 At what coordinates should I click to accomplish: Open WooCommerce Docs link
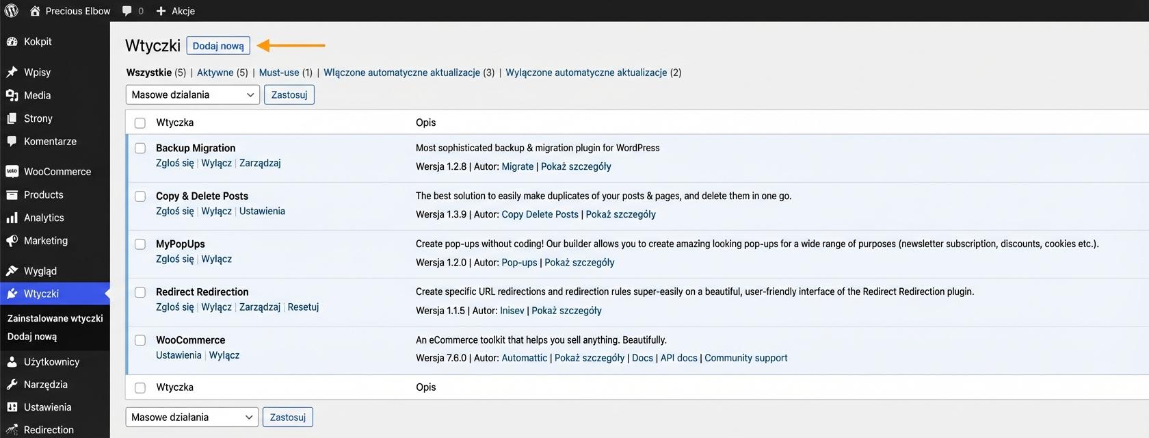tap(642, 358)
